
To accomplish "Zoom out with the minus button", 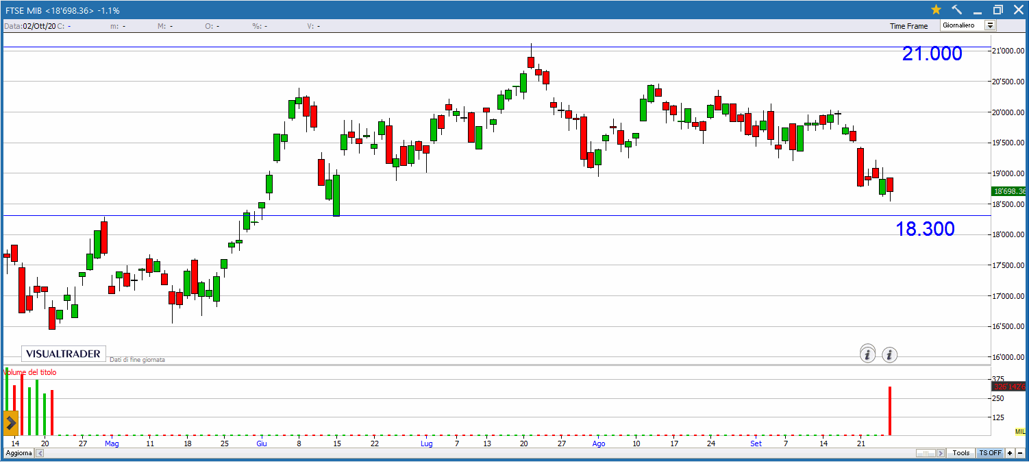I will click(x=1020, y=453).
